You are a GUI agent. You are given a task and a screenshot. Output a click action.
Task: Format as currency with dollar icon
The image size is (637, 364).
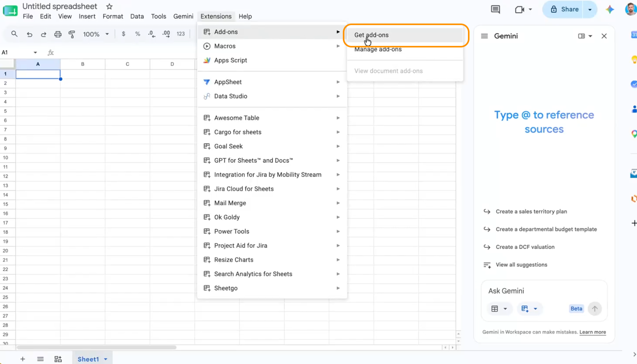pos(124,34)
